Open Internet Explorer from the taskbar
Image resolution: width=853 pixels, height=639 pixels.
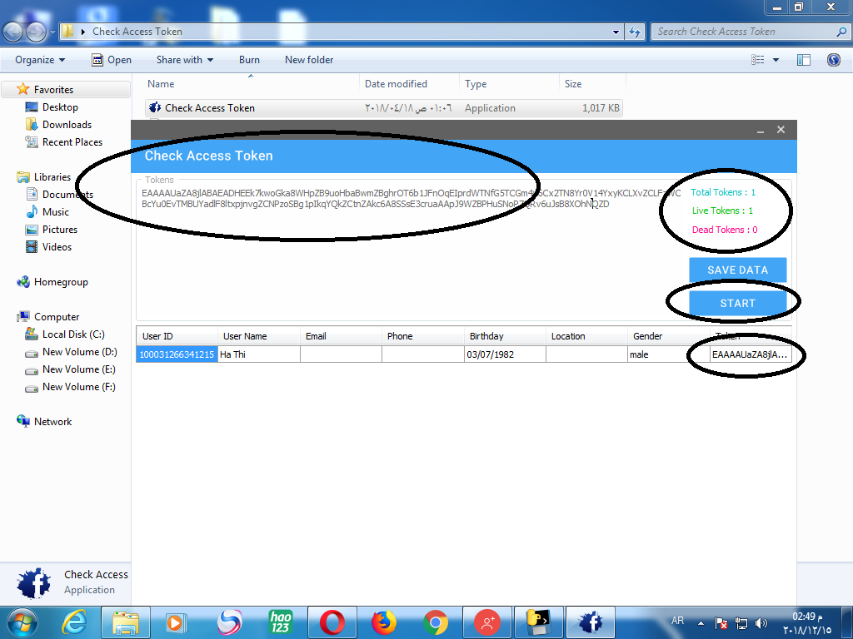click(x=74, y=622)
